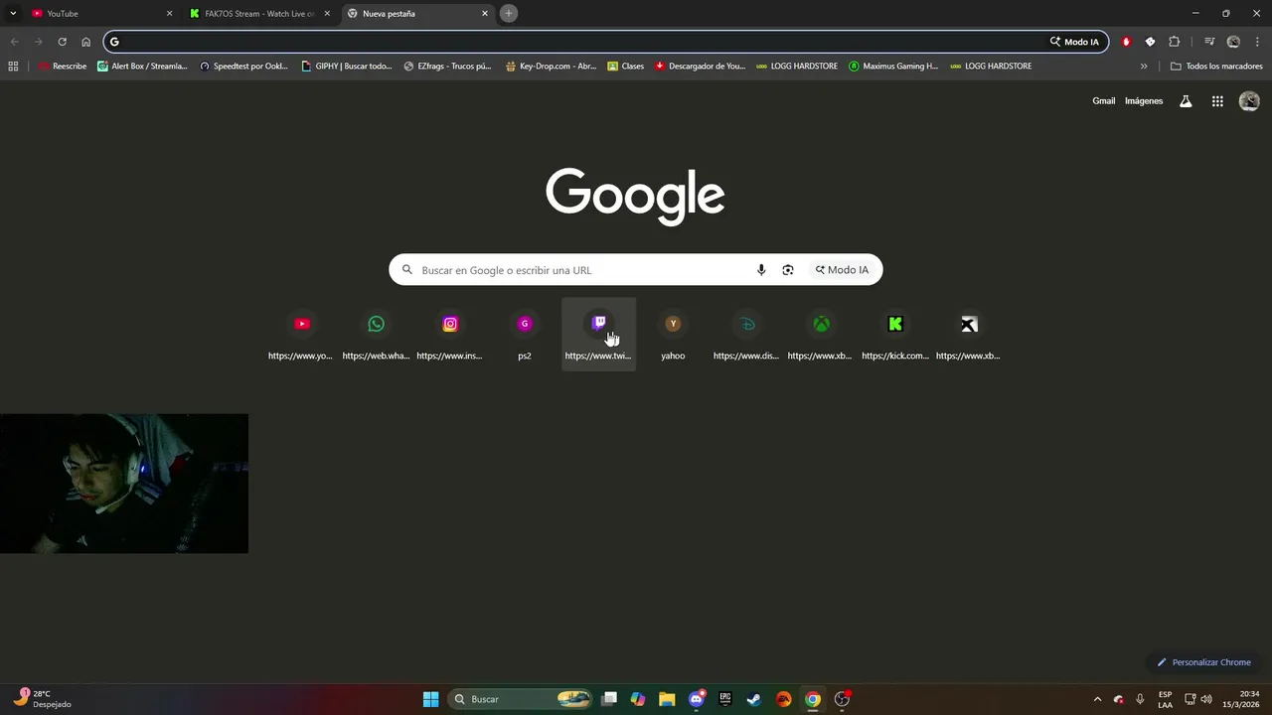Open the red hand ad-blocker extension

[1126, 42]
